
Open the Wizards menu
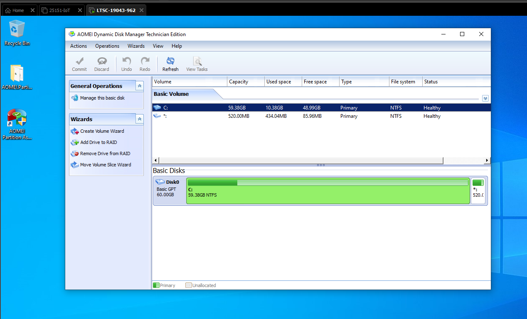136,46
